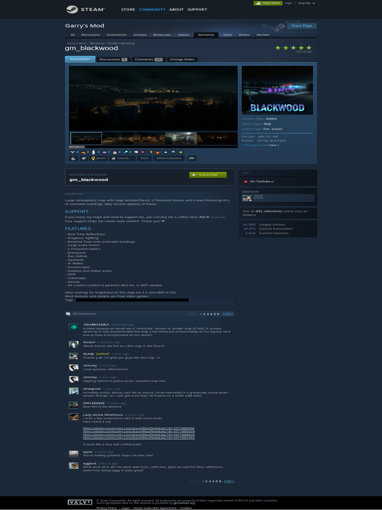Open the first shared file link ending 3577889166

click(139, 428)
